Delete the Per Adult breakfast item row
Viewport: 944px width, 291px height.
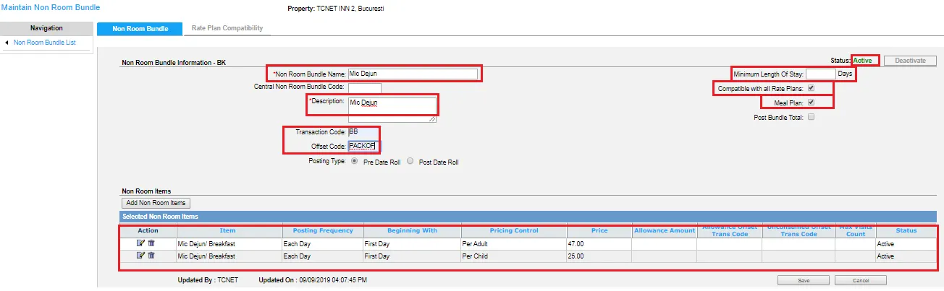151,243
